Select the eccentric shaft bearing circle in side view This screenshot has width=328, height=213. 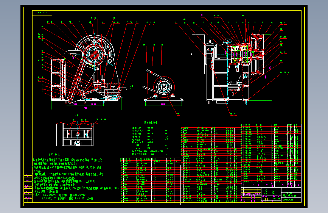point(94,54)
